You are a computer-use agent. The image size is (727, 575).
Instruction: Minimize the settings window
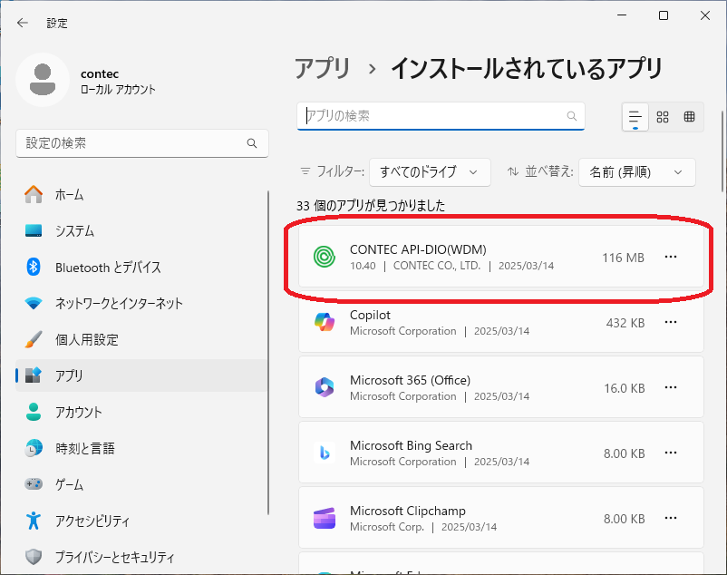622,15
